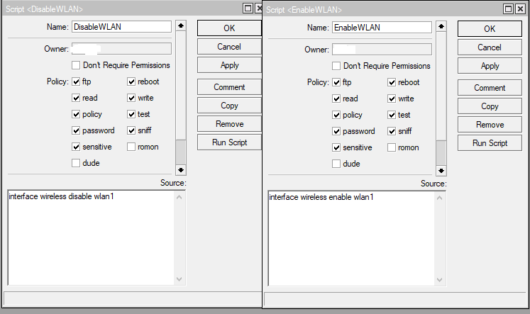Click Apply in the DisableWLAN script window
The image size is (530, 314).
[229, 65]
